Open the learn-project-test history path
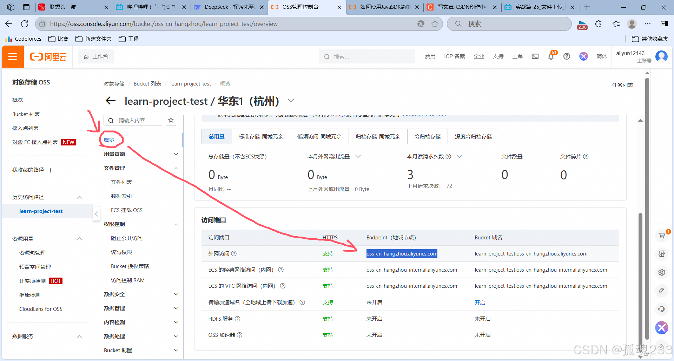The height and width of the screenshot is (361, 674). 41,211
